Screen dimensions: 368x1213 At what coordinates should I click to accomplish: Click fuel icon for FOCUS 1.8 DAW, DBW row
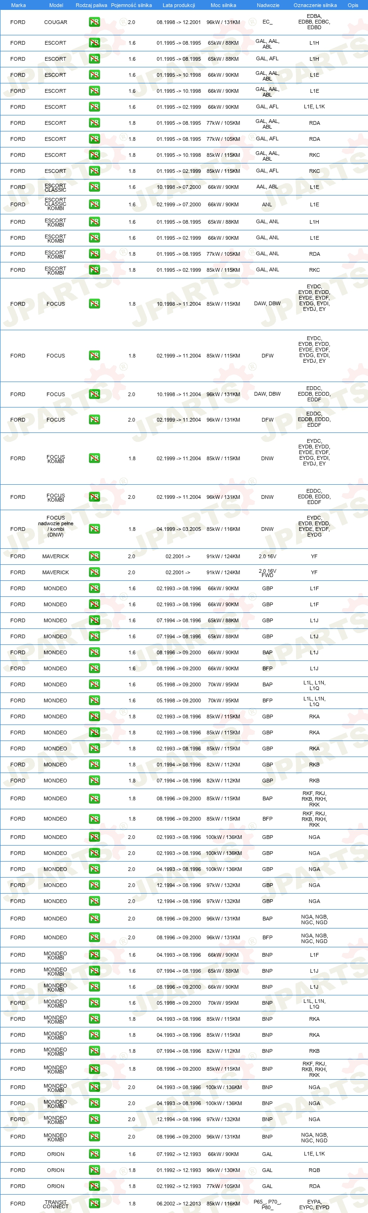pos(94,304)
